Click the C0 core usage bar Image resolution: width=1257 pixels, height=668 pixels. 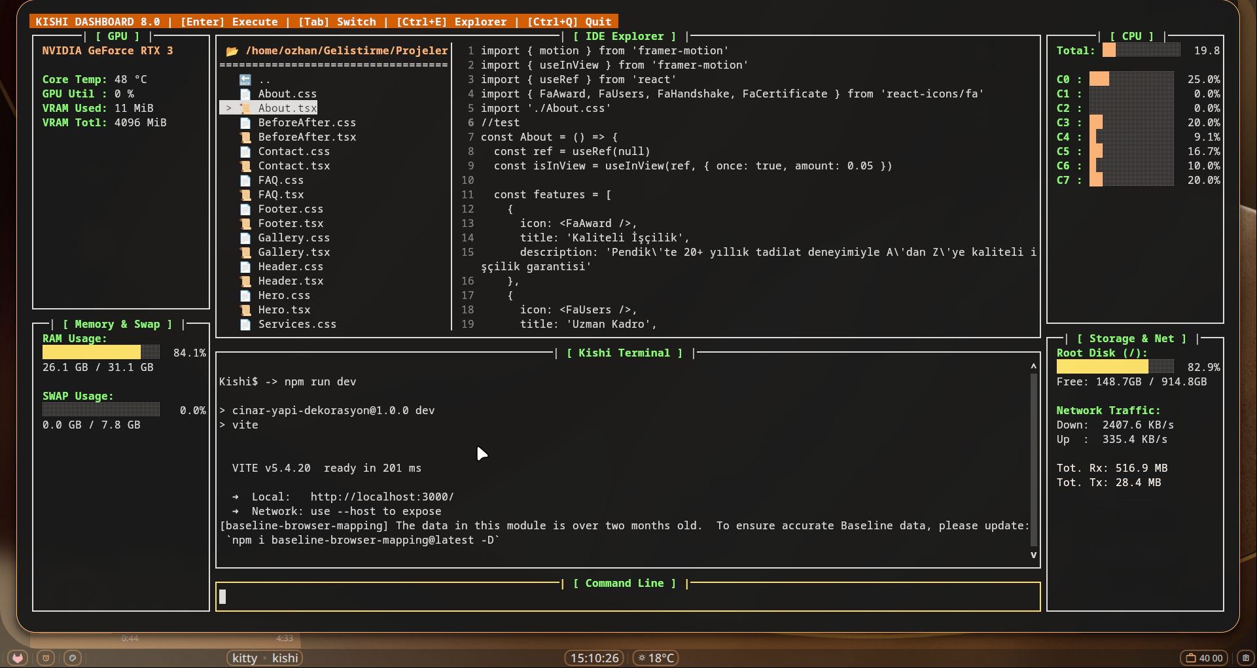click(x=1132, y=79)
